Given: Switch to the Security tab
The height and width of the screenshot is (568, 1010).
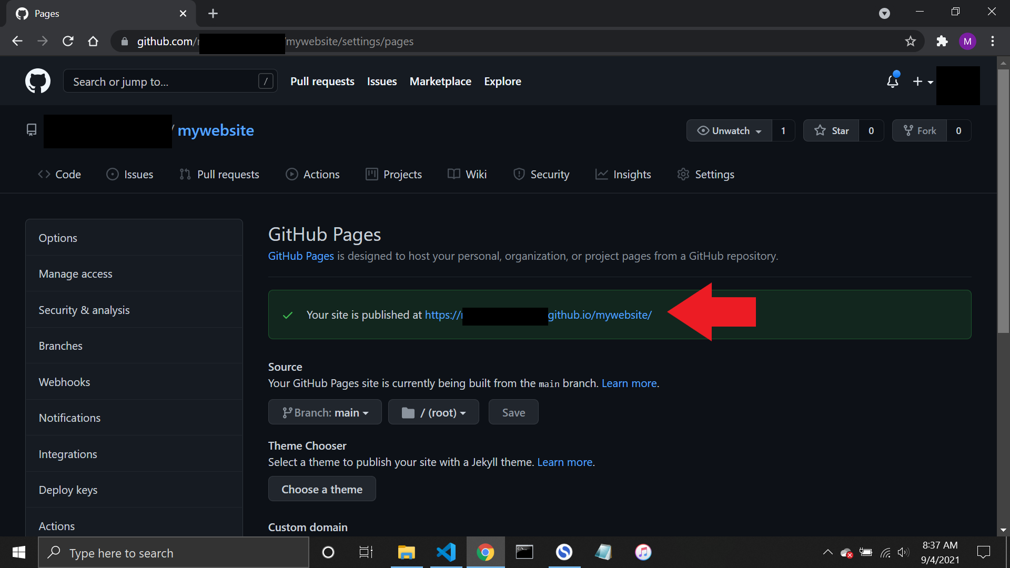Looking at the screenshot, I should click(x=541, y=174).
